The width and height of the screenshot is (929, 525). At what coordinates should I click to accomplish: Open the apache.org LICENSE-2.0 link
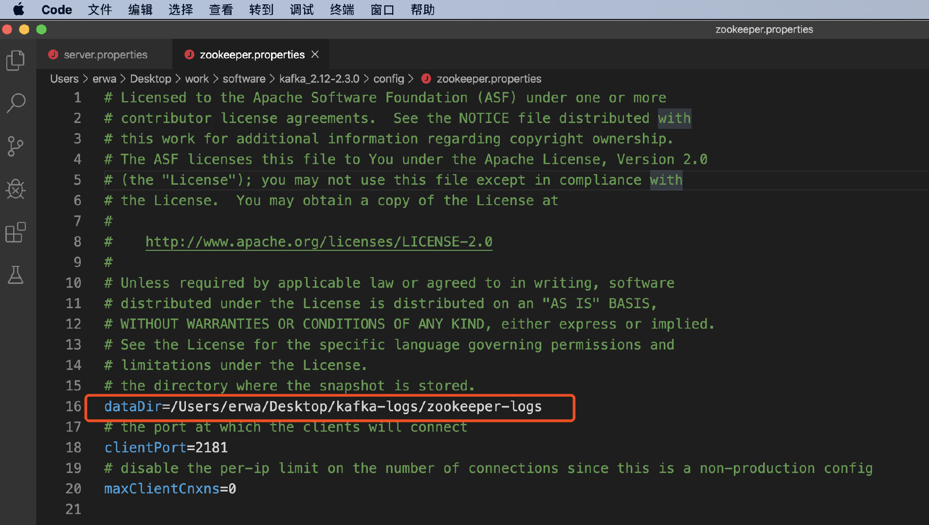319,242
